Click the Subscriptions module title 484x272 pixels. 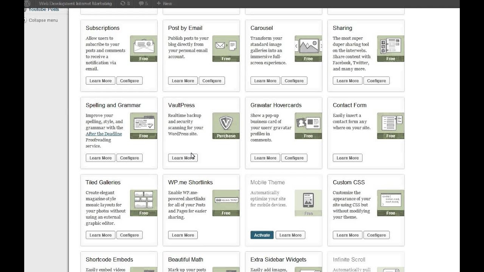(102, 28)
